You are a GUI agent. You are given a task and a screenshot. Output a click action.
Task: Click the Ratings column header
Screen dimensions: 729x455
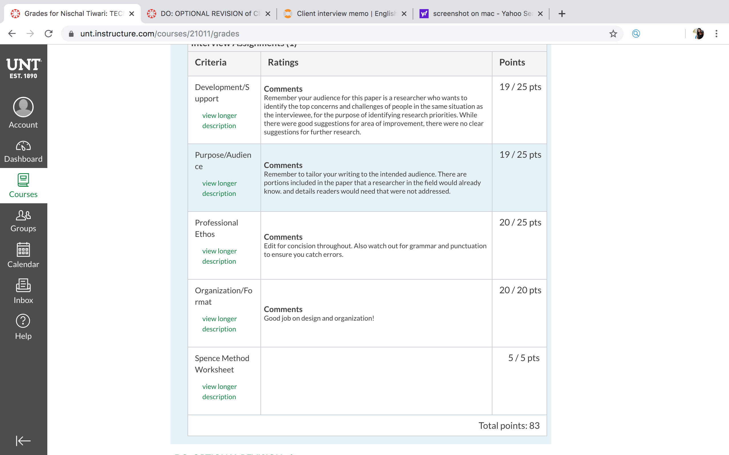point(283,62)
